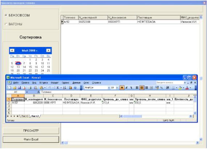Pick day 15 in the May calendar

point(30,67)
